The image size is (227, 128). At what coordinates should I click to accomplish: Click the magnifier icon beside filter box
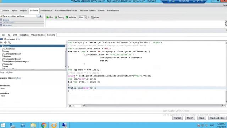point(1,16)
